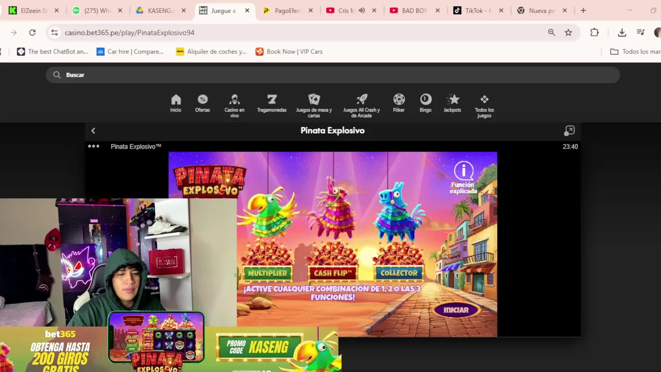Open the three-dots game menu
661x372 pixels.
pyautogui.click(x=93, y=146)
